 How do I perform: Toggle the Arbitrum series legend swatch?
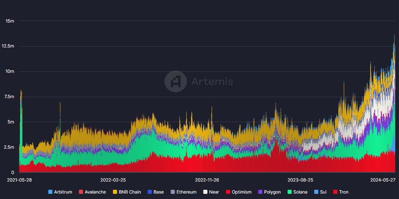(50, 192)
